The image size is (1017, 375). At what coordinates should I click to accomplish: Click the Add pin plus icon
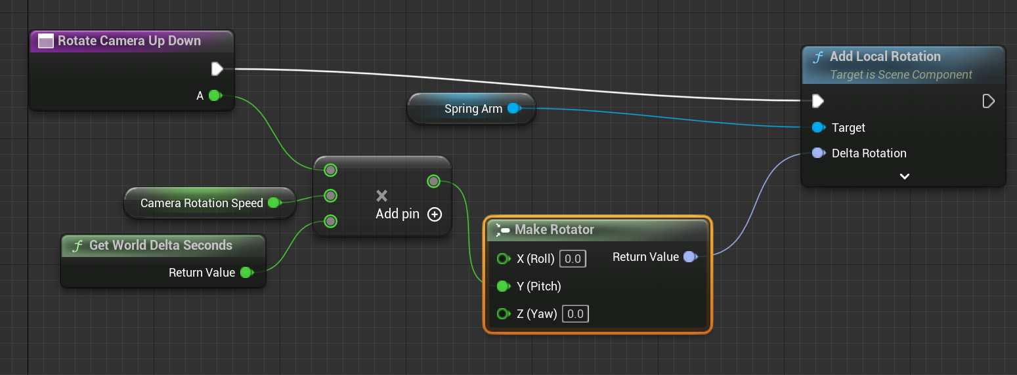pos(434,214)
